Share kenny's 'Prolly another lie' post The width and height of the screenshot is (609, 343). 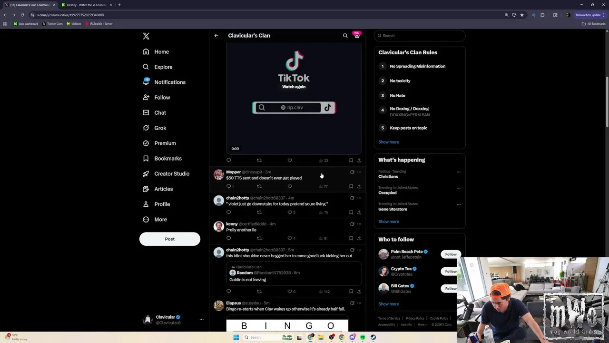(359, 238)
